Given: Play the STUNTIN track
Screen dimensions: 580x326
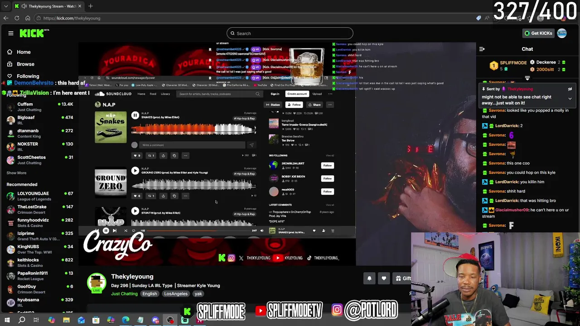Looking at the screenshot, I should (x=135, y=211).
